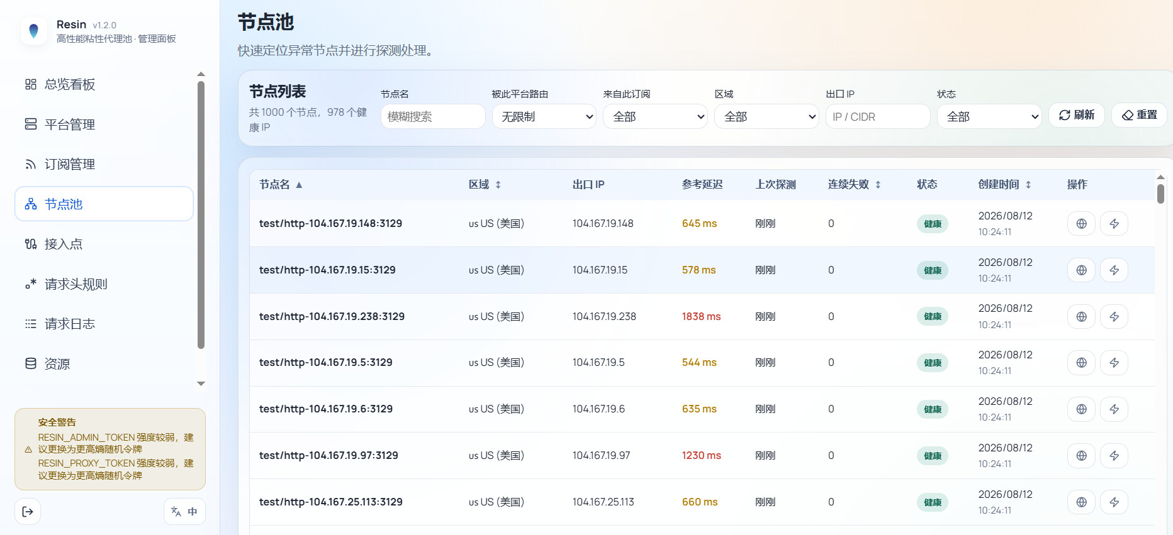Click the sidebar scroll up arrow

click(201, 74)
